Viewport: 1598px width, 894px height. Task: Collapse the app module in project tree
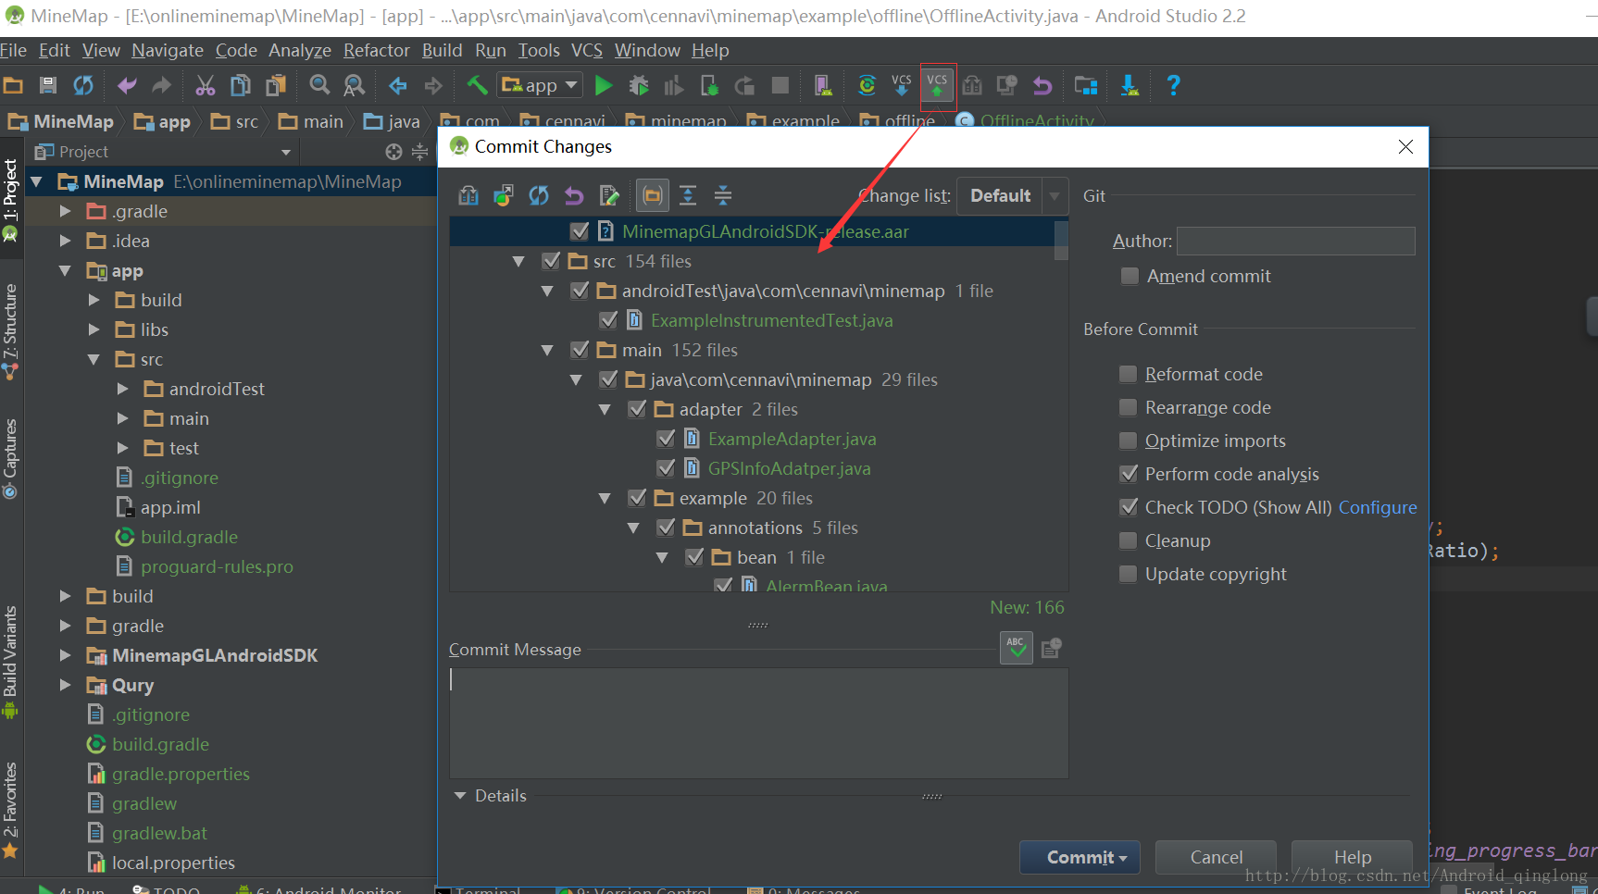pos(65,270)
